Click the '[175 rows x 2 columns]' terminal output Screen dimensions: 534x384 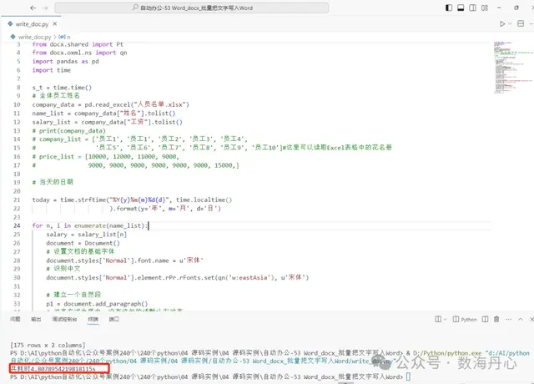click(48, 345)
